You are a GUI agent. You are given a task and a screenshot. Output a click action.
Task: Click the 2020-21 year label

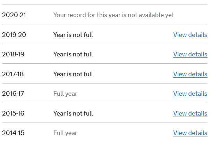tap(14, 15)
